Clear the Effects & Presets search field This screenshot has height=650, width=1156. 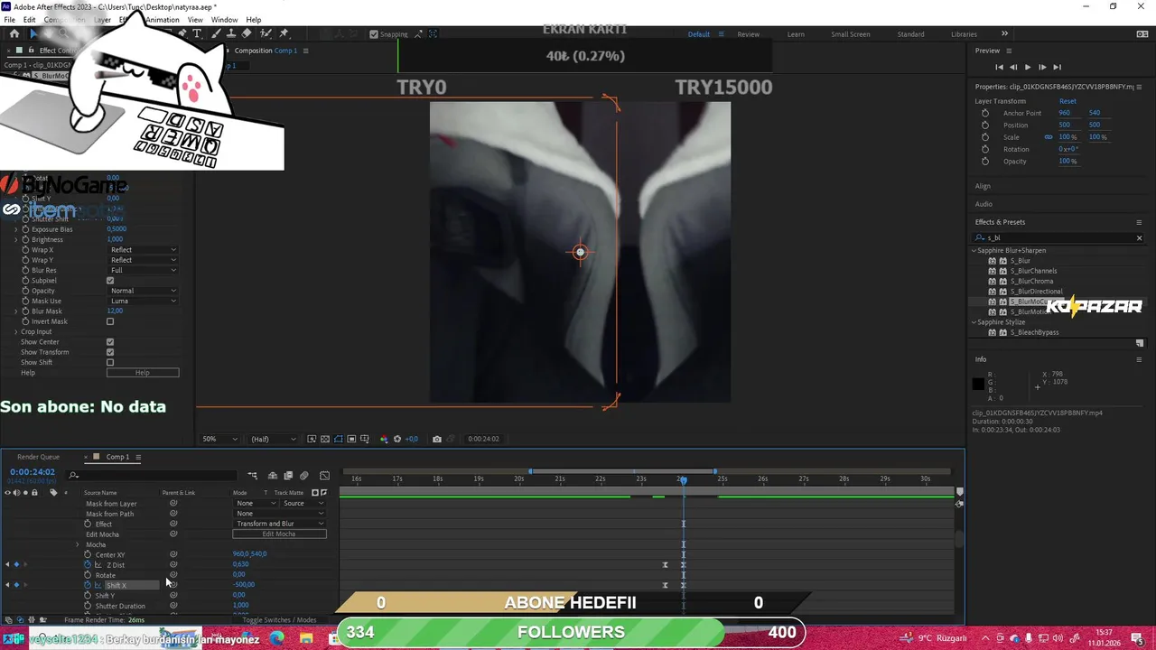click(1139, 238)
